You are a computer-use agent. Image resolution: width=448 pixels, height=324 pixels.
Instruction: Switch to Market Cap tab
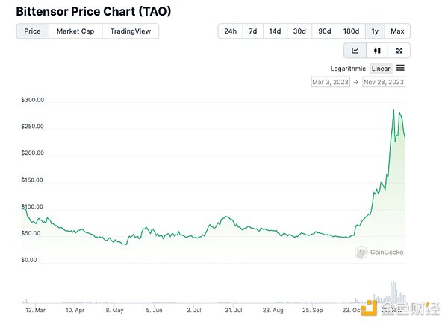[x=75, y=31]
